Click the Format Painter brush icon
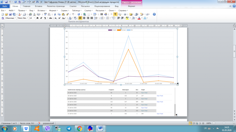This screenshot has height=132, width=236. (x=67, y=14)
